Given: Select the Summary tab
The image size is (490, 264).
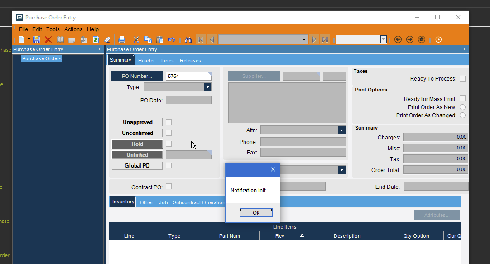Looking at the screenshot, I should (120, 60).
